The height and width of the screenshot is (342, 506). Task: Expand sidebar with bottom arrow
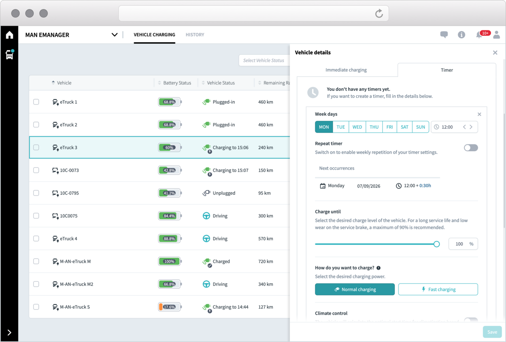coord(9,333)
